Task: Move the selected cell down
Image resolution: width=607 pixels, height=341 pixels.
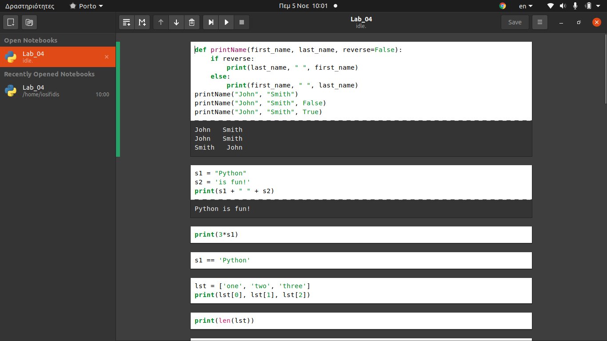Action: click(x=176, y=22)
